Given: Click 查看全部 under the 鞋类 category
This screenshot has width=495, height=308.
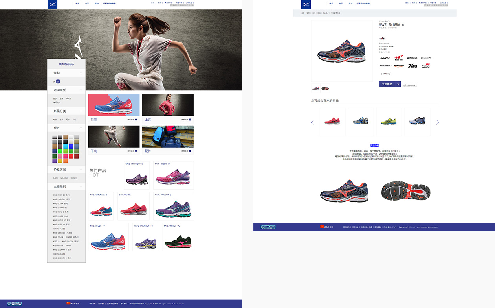Looking at the screenshot, I should pos(132,119).
